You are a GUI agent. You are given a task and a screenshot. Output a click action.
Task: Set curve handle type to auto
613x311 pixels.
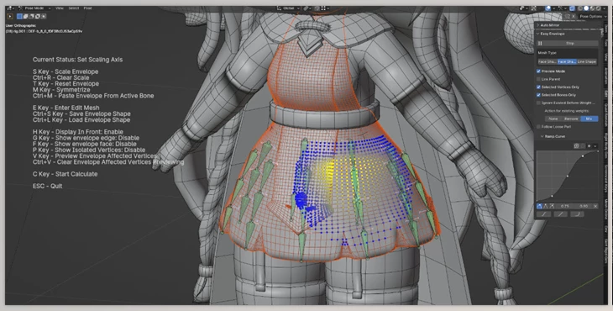[x=539, y=206]
